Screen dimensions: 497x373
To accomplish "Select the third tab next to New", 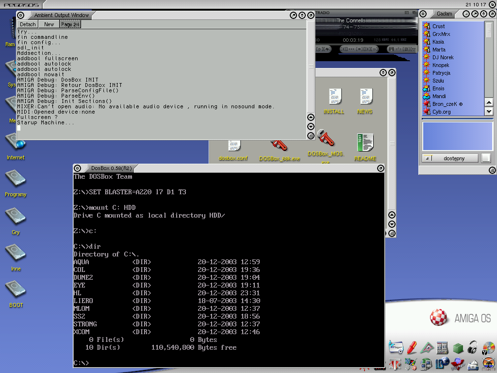I will [70, 24].
